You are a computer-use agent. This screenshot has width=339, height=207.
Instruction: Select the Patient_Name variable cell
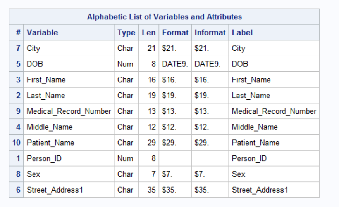[x=50, y=143]
